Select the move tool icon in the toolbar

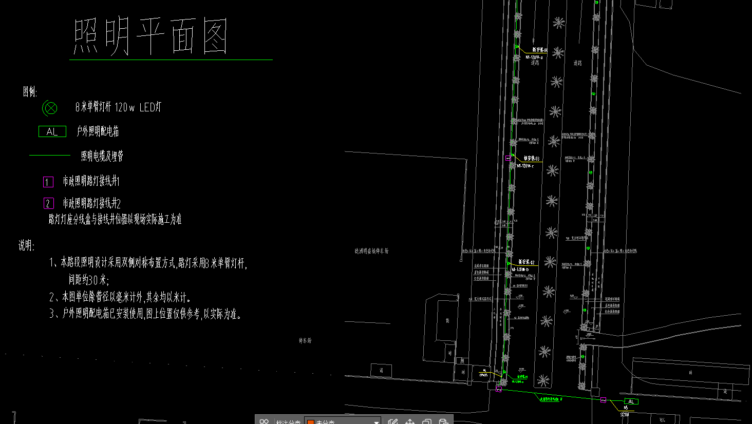(410, 421)
